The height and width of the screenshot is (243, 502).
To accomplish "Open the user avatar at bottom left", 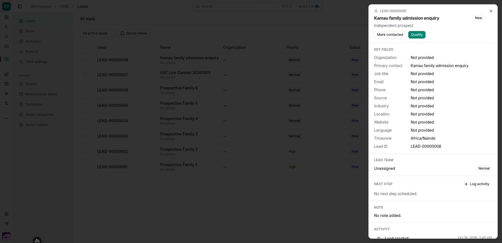I will [6, 237].
